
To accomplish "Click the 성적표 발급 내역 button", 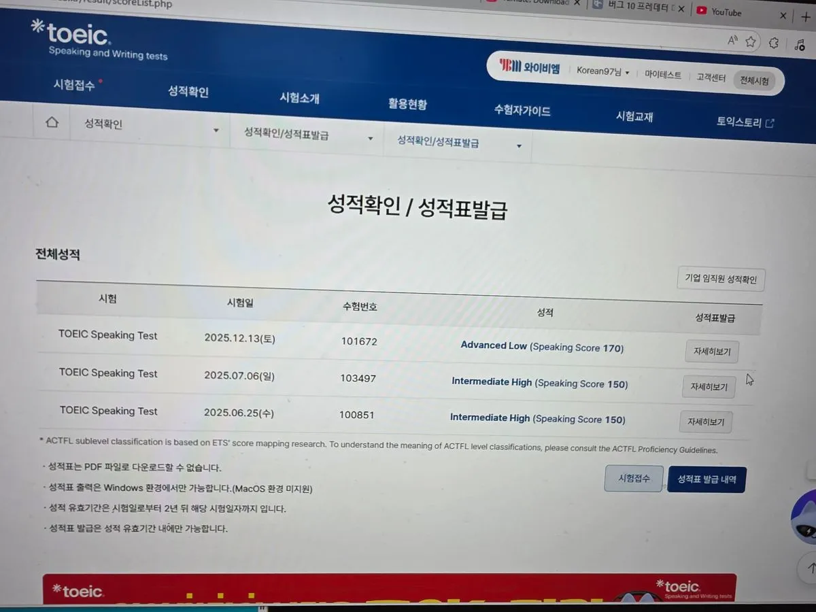I will coord(707,479).
